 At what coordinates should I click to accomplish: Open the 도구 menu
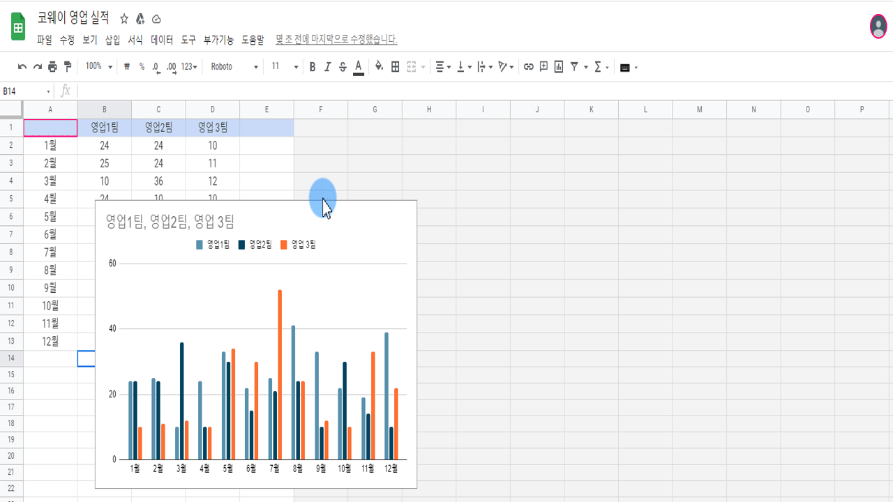(x=188, y=40)
